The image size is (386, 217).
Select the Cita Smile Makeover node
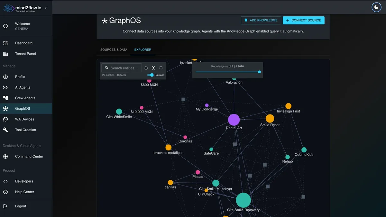(x=216, y=183)
